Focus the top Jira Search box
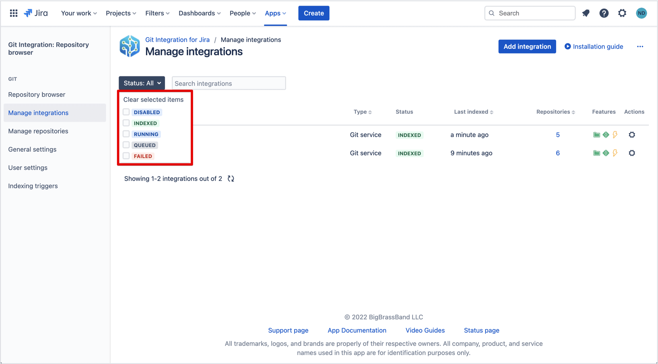The width and height of the screenshot is (658, 364). tap(530, 13)
